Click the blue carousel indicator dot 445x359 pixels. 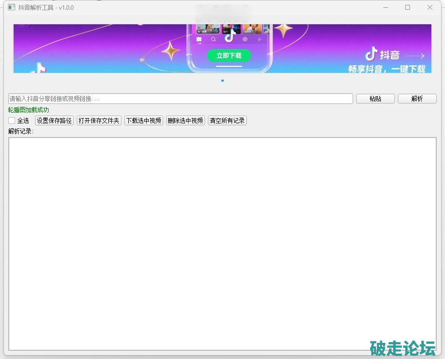(222, 81)
